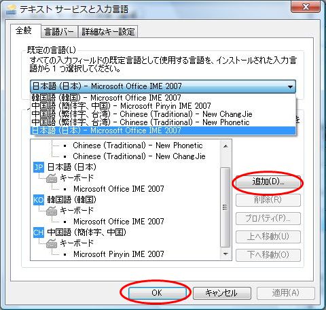
Task: Select 韓国語 (韓国) in the tree
Action: tap(72, 200)
